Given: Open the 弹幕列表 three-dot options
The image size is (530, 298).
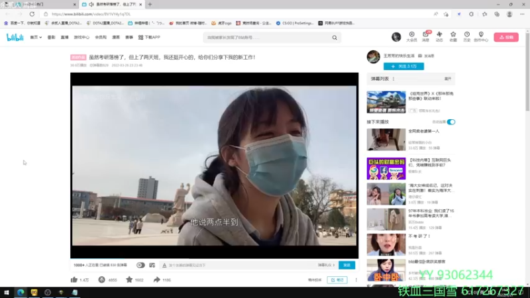Looking at the screenshot, I should click(394, 79).
